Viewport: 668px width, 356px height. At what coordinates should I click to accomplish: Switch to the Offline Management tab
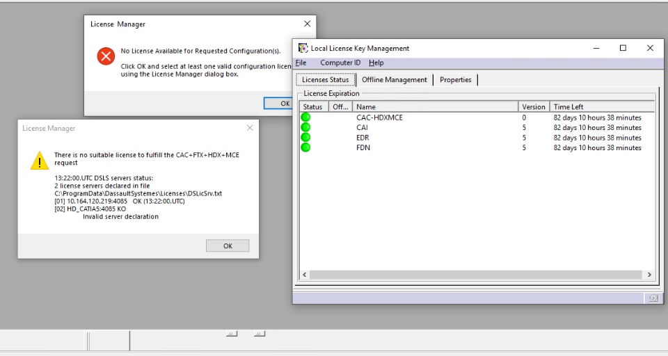pyautogui.click(x=394, y=80)
